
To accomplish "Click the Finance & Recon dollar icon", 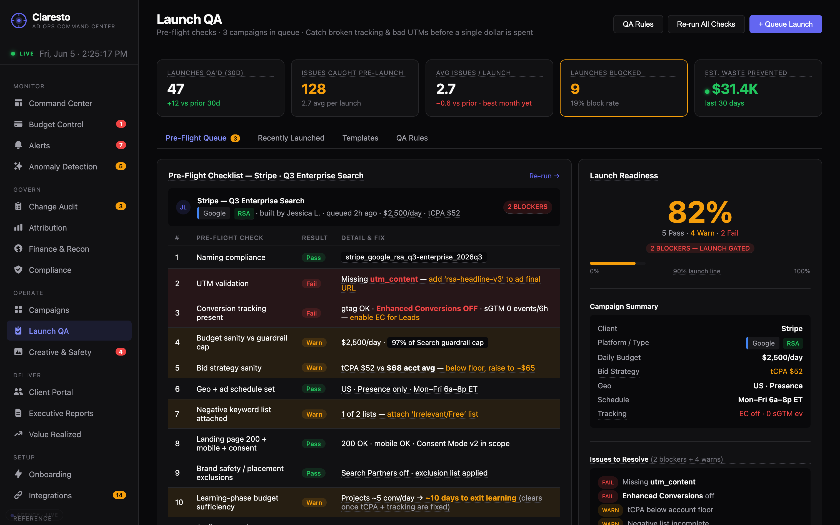I will [18, 249].
